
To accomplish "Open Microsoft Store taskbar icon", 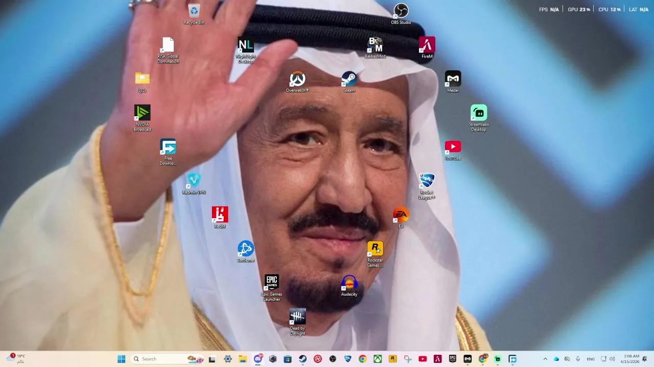I will click(288, 359).
